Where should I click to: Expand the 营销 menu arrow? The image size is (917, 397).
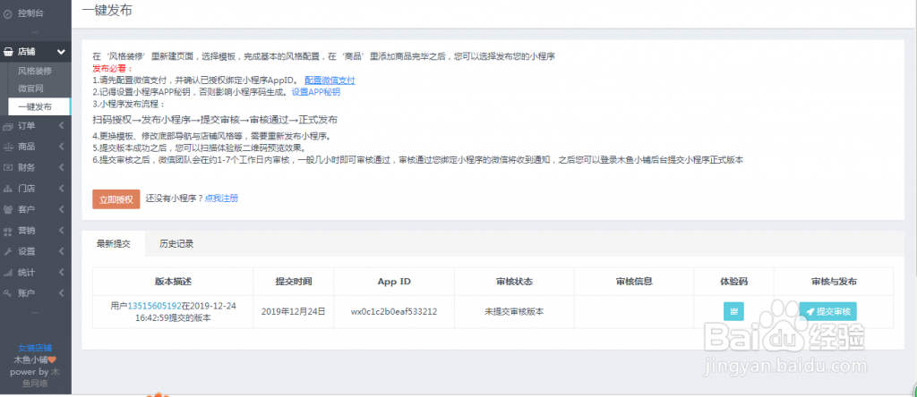point(62,231)
